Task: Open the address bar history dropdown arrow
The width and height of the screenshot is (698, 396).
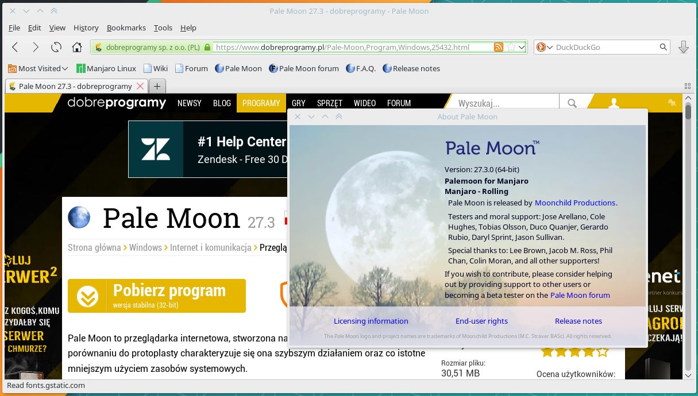Action: (x=522, y=47)
